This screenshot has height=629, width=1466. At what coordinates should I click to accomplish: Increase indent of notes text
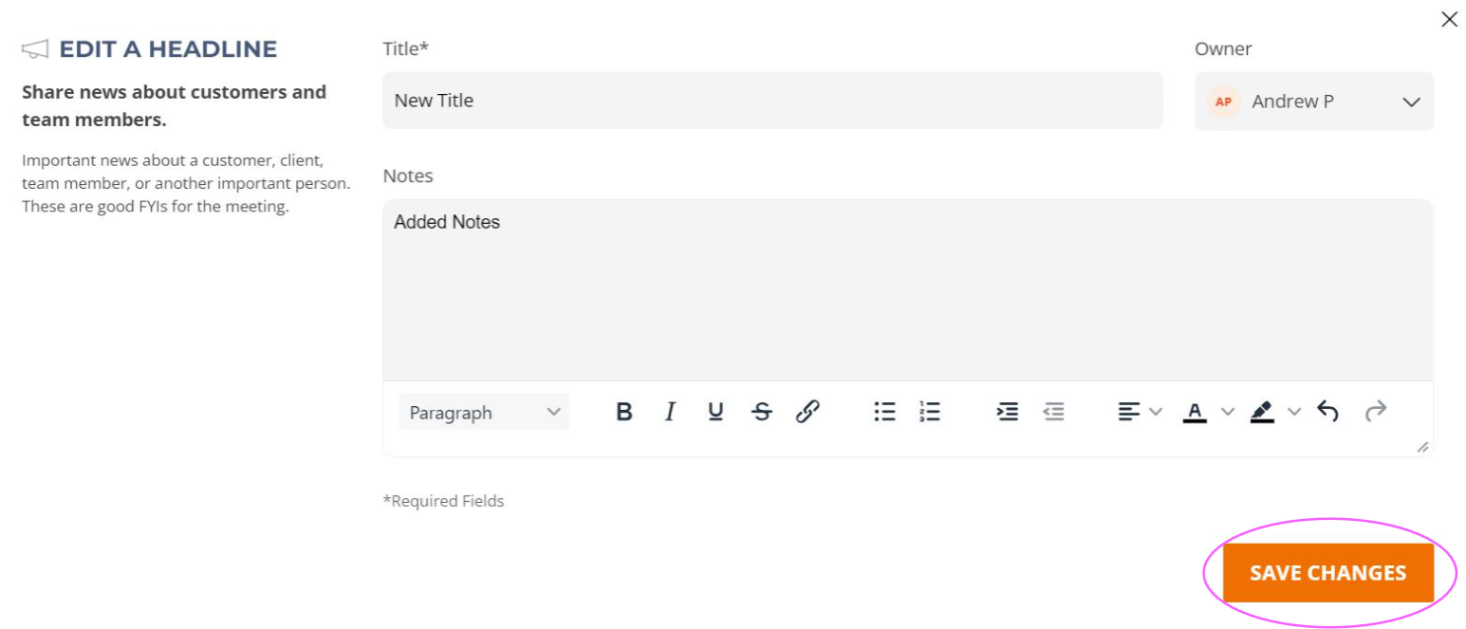1007,412
